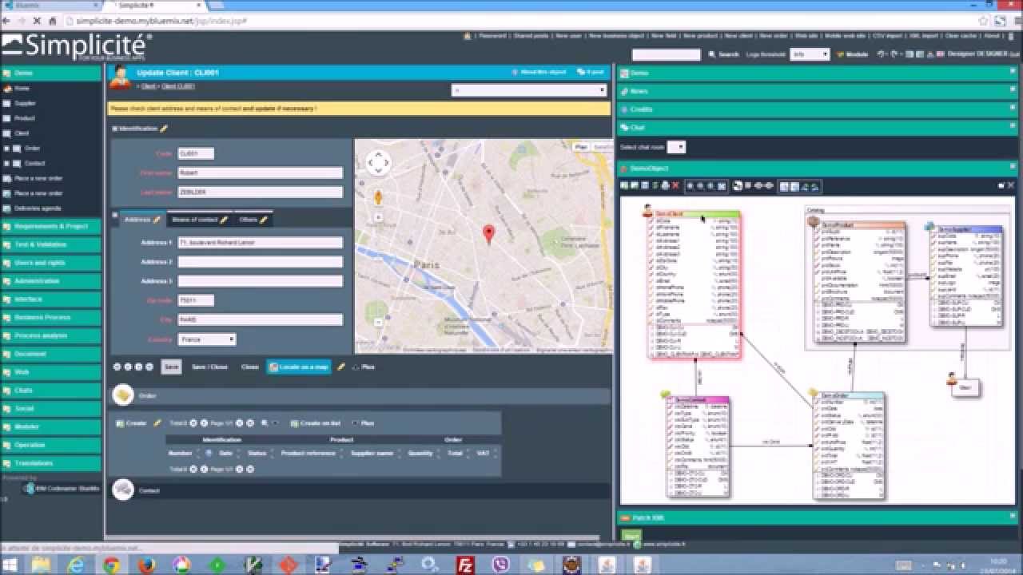Click the Chrome icon in Windows taskbar
1023x575 pixels.
pyautogui.click(x=111, y=565)
